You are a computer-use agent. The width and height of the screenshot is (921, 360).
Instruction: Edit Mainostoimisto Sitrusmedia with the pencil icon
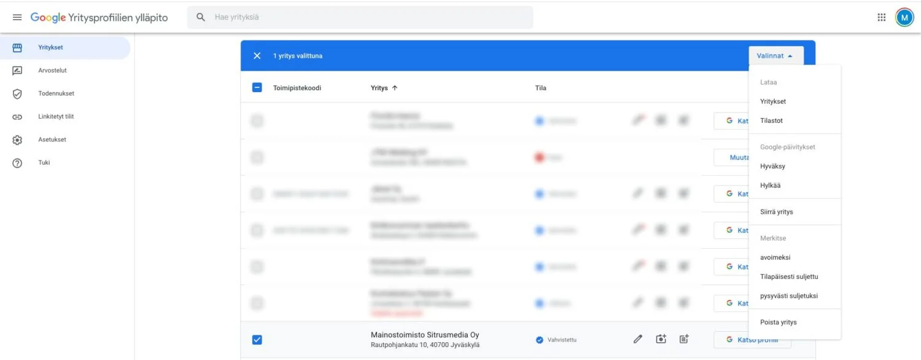point(637,338)
